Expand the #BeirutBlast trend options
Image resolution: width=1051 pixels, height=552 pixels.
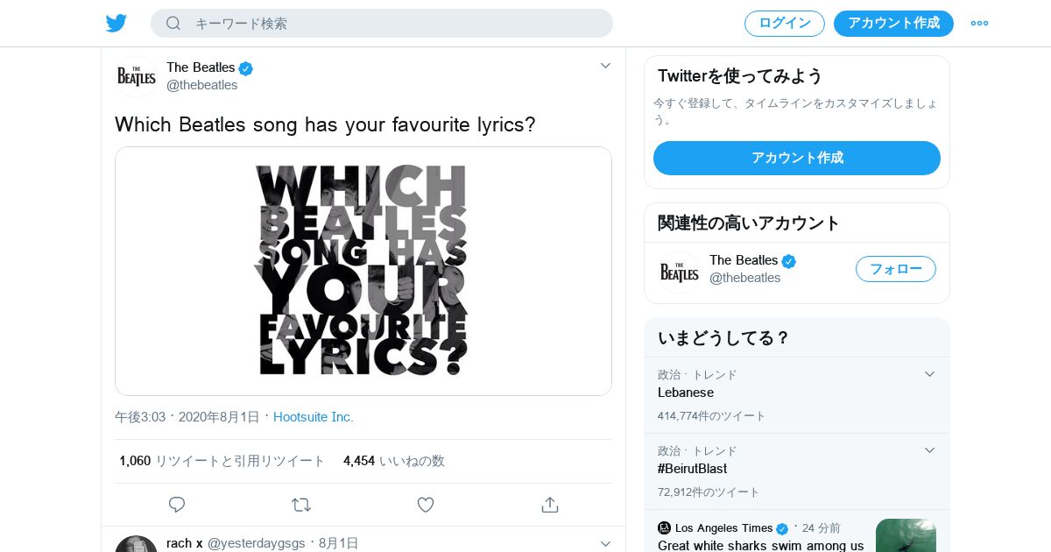coord(930,450)
